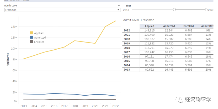Image resolution: width=218 pixels, height=109 pixels.
Task: Click the Year slider right handle
Action: pos(206,10)
